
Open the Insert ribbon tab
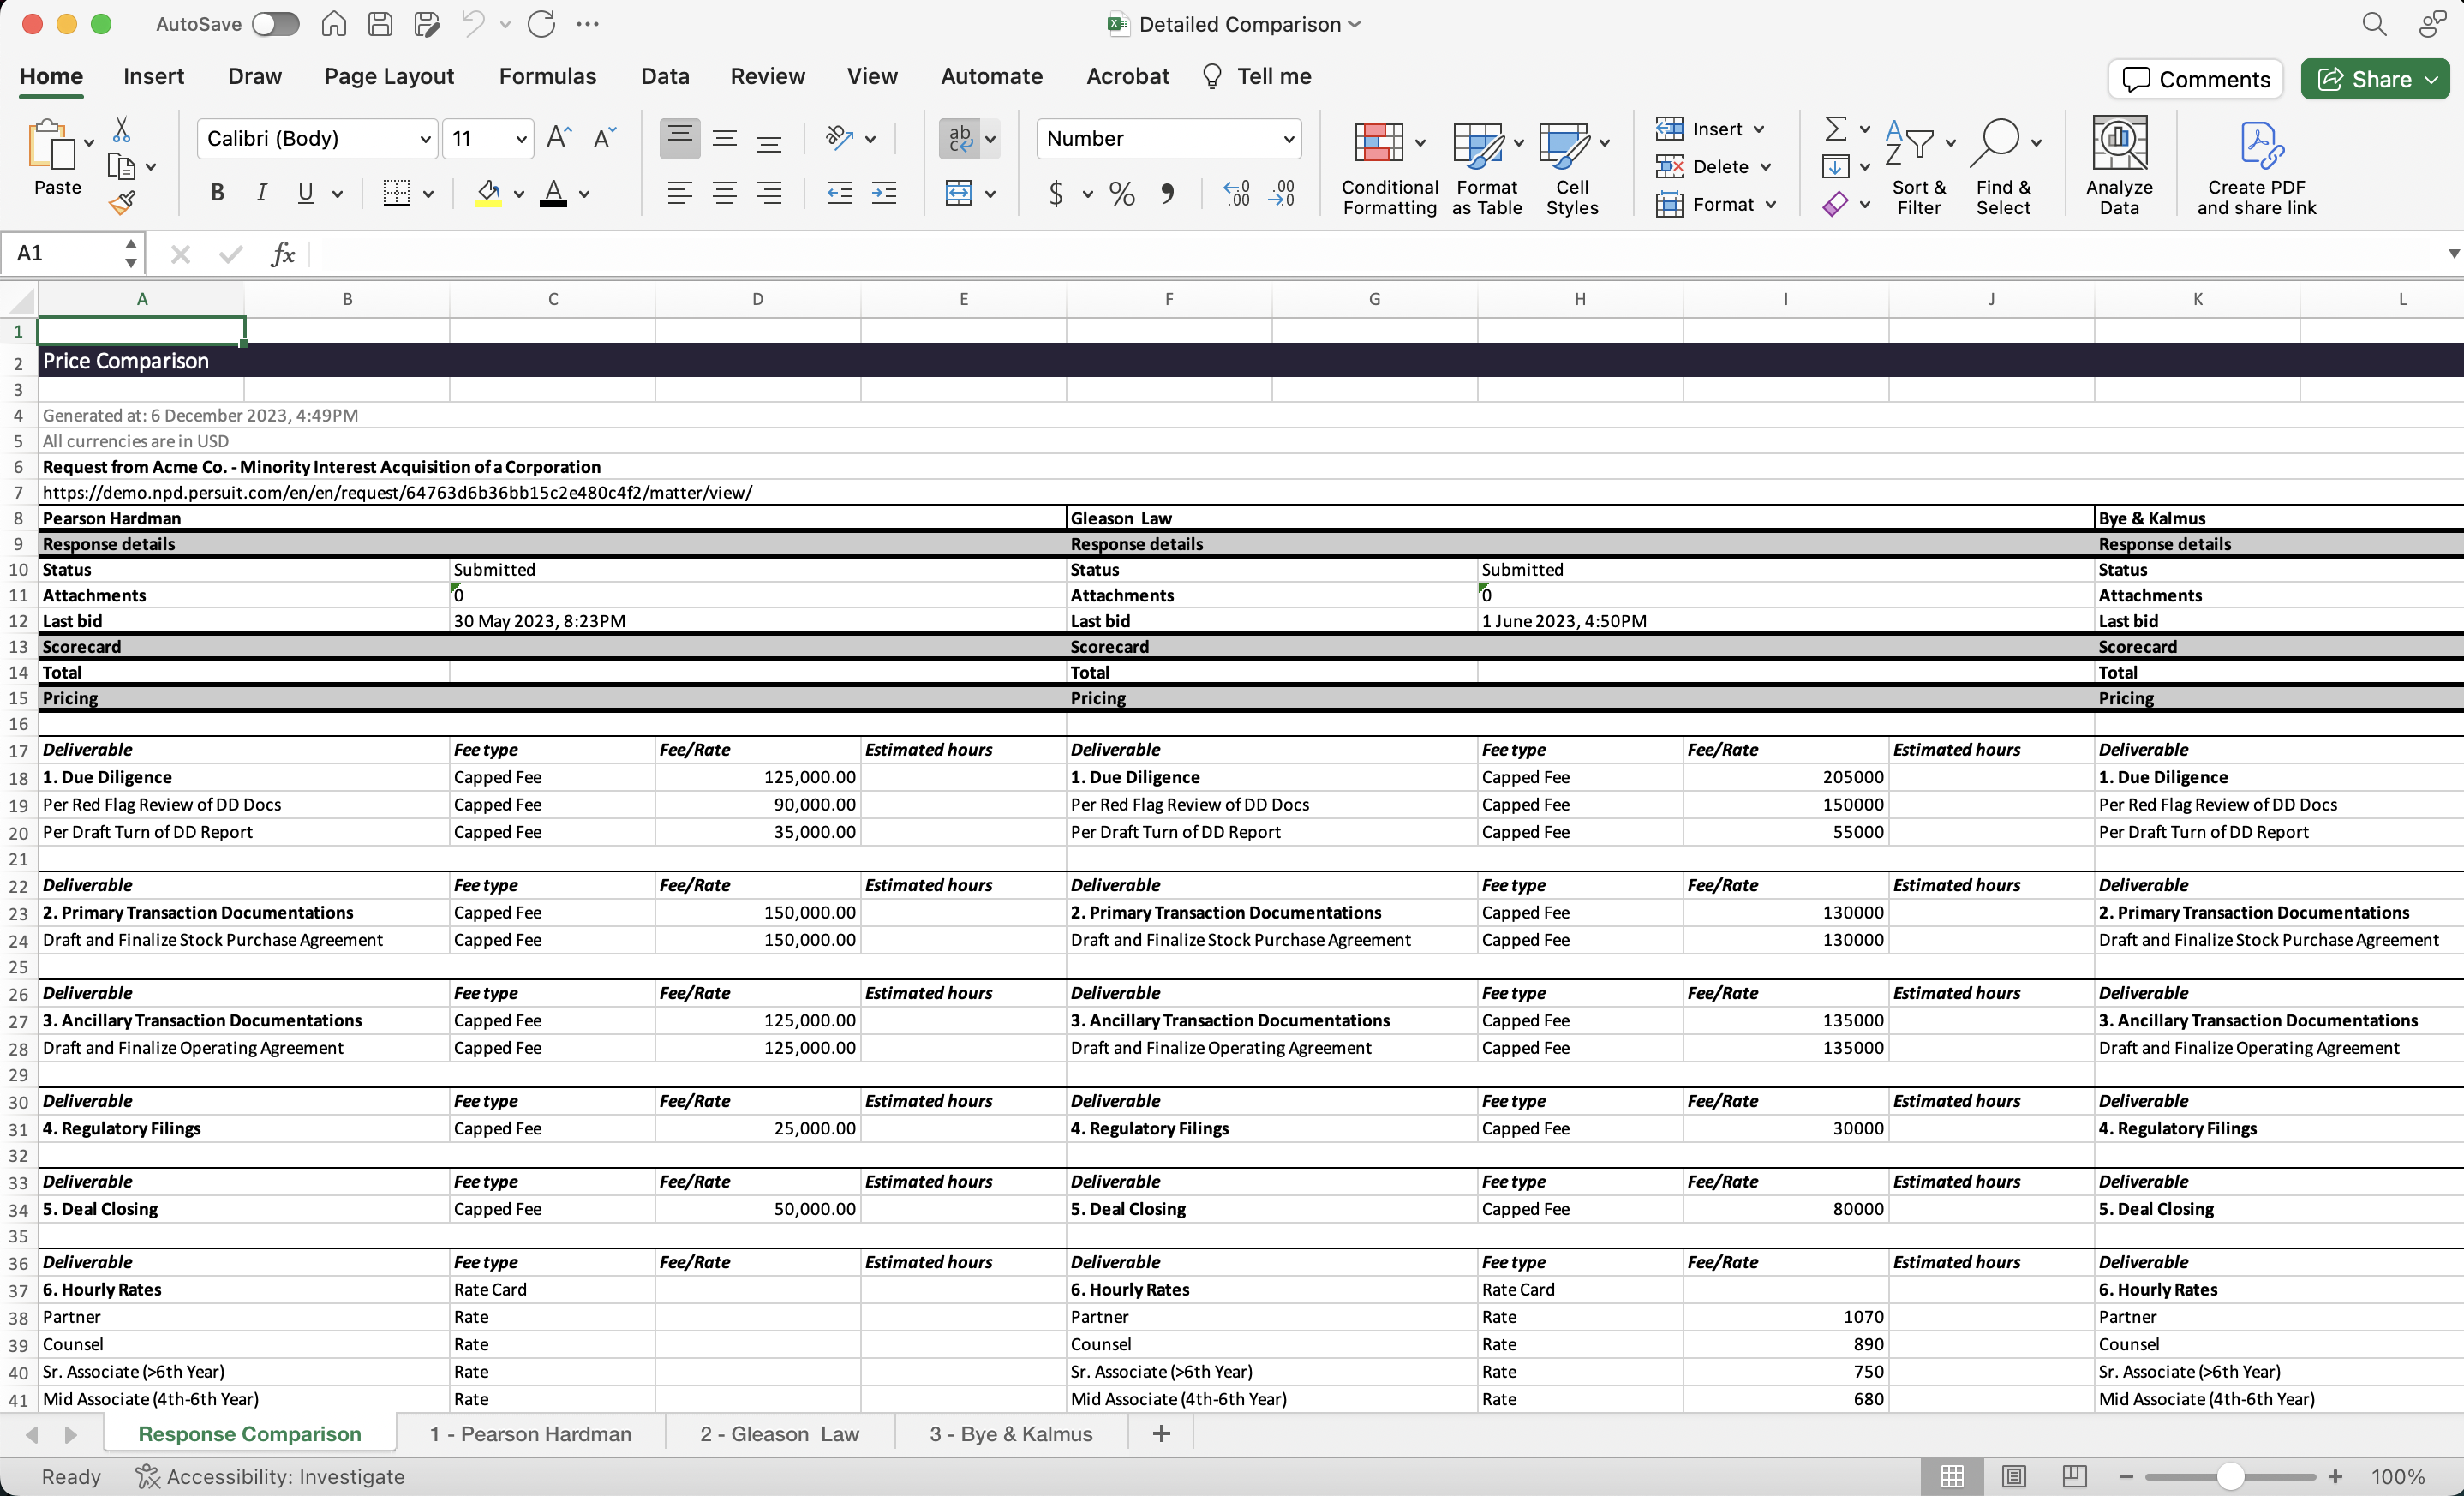[153, 76]
